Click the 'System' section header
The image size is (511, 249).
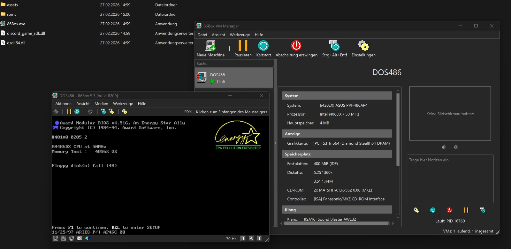tap(337, 96)
